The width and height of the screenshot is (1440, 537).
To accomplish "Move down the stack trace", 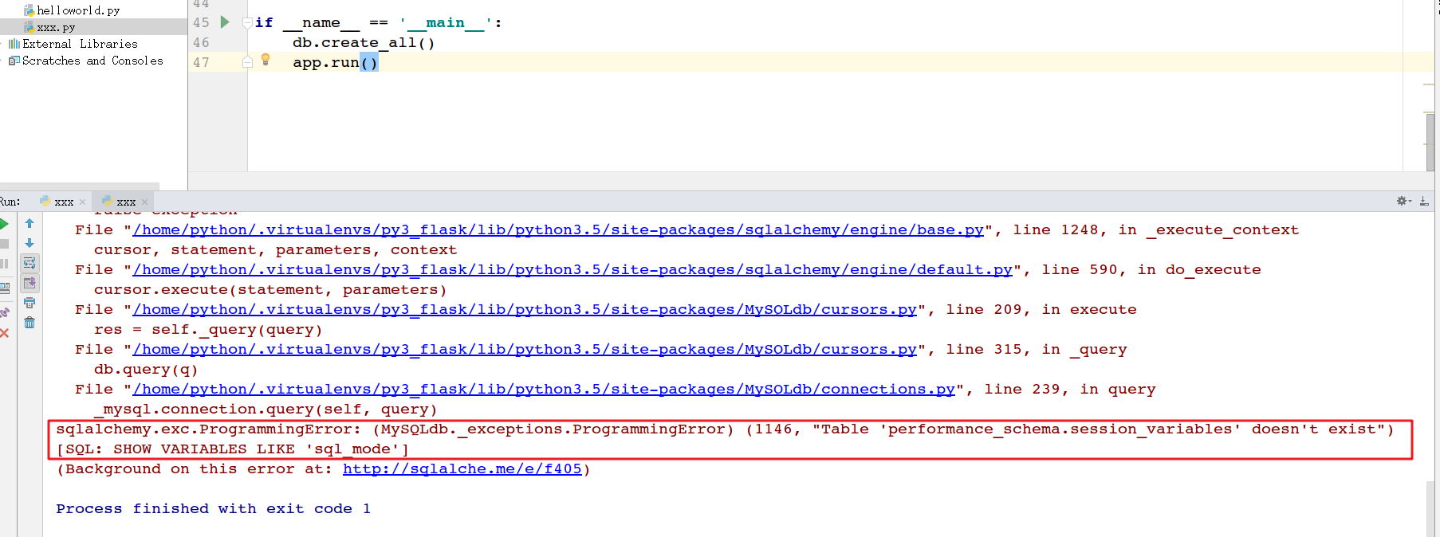I will click(30, 243).
